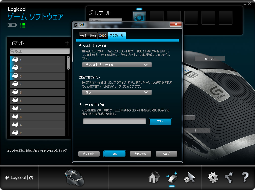The width and height of the screenshot is (255, 190).
Task: Select key icon for command 5
Action: [15, 92]
